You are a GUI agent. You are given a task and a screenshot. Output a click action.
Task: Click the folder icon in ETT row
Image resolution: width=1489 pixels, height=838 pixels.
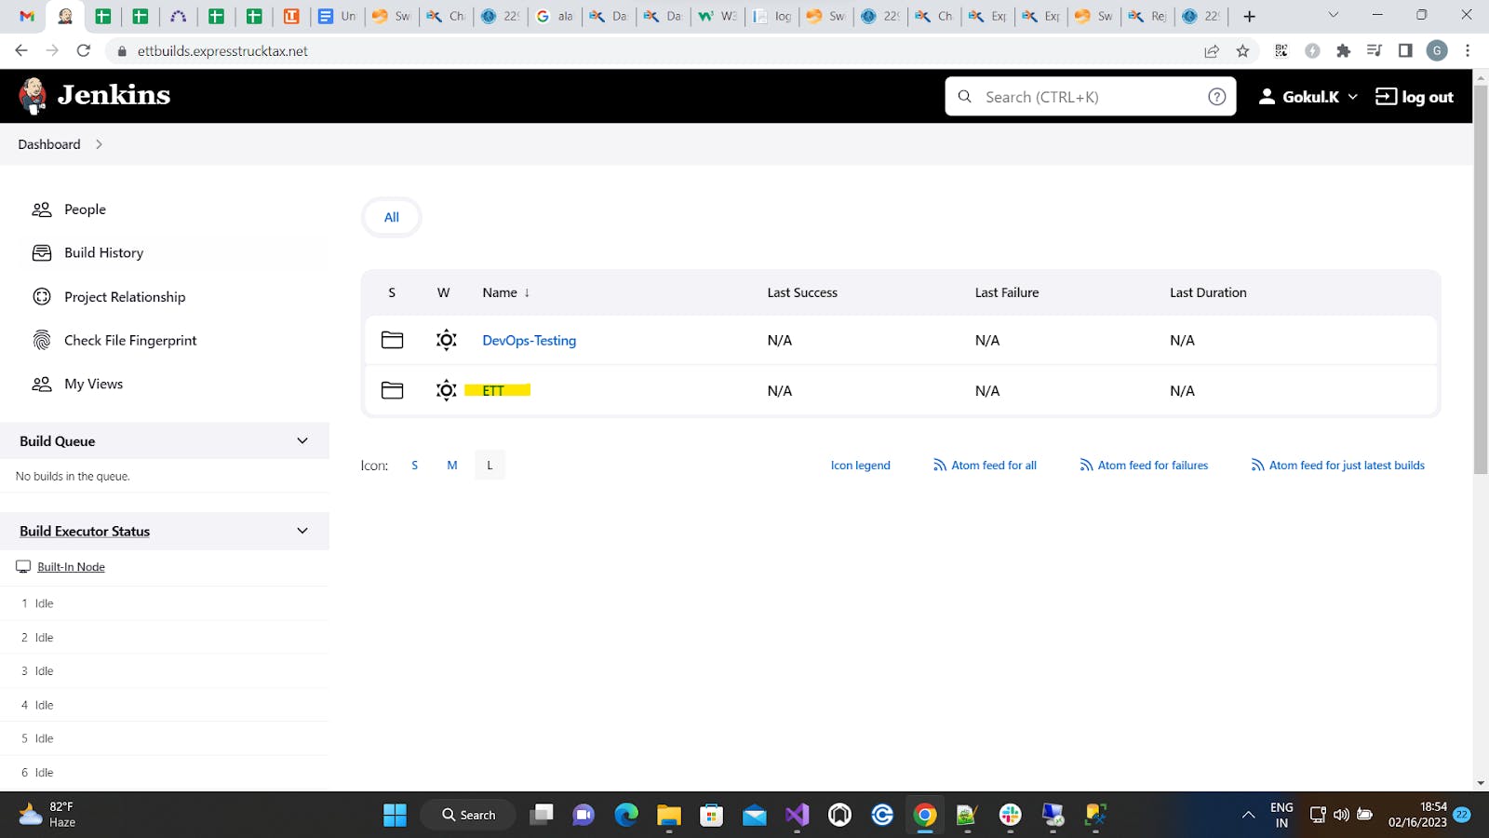click(393, 390)
